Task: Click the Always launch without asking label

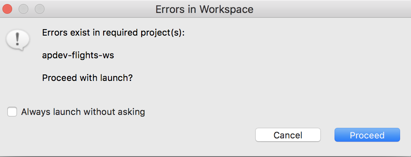Action: pos(83,112)
